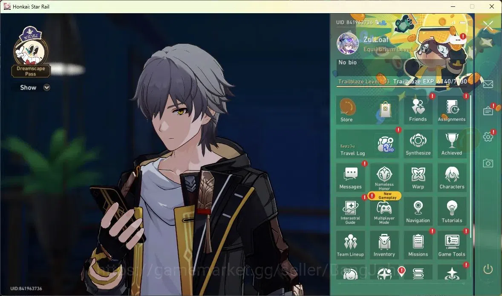Open the Friends menu
The width and height of the screenshot is (502, 296).
tap(418, 110)
